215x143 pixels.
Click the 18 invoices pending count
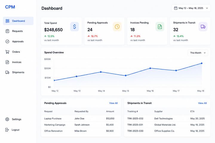[x=133, y=30]
